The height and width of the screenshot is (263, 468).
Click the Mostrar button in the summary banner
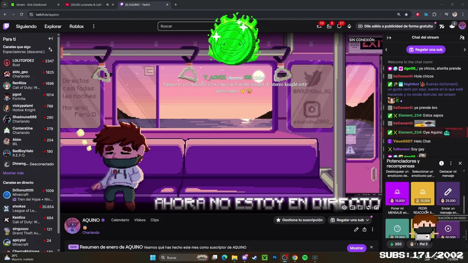(x=356, y=248)
